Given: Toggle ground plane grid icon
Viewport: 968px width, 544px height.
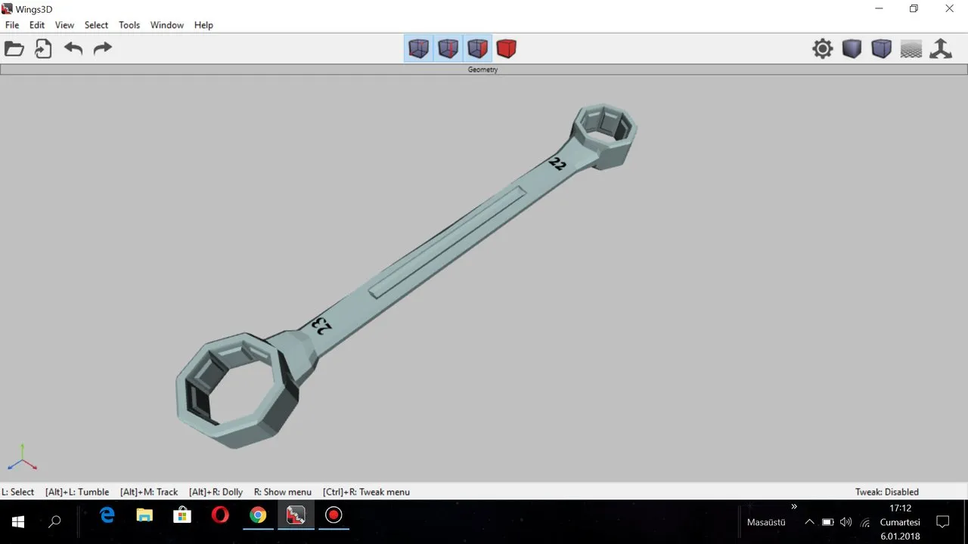Looking at the screenshot, I should [x=911, y=49].
